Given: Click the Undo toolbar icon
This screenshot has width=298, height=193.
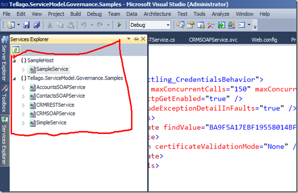Looking at the screenshot, I should tap(84, 25).
